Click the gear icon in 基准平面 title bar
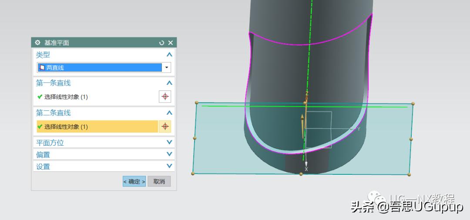 click(37, 43)
